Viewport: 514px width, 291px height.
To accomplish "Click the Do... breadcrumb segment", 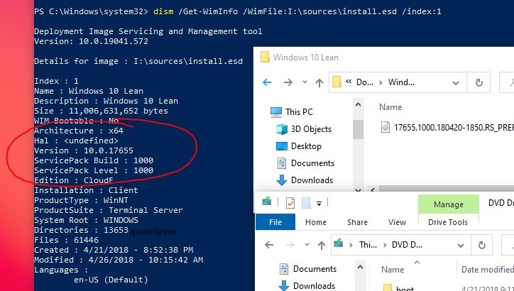I will point(364,82).
